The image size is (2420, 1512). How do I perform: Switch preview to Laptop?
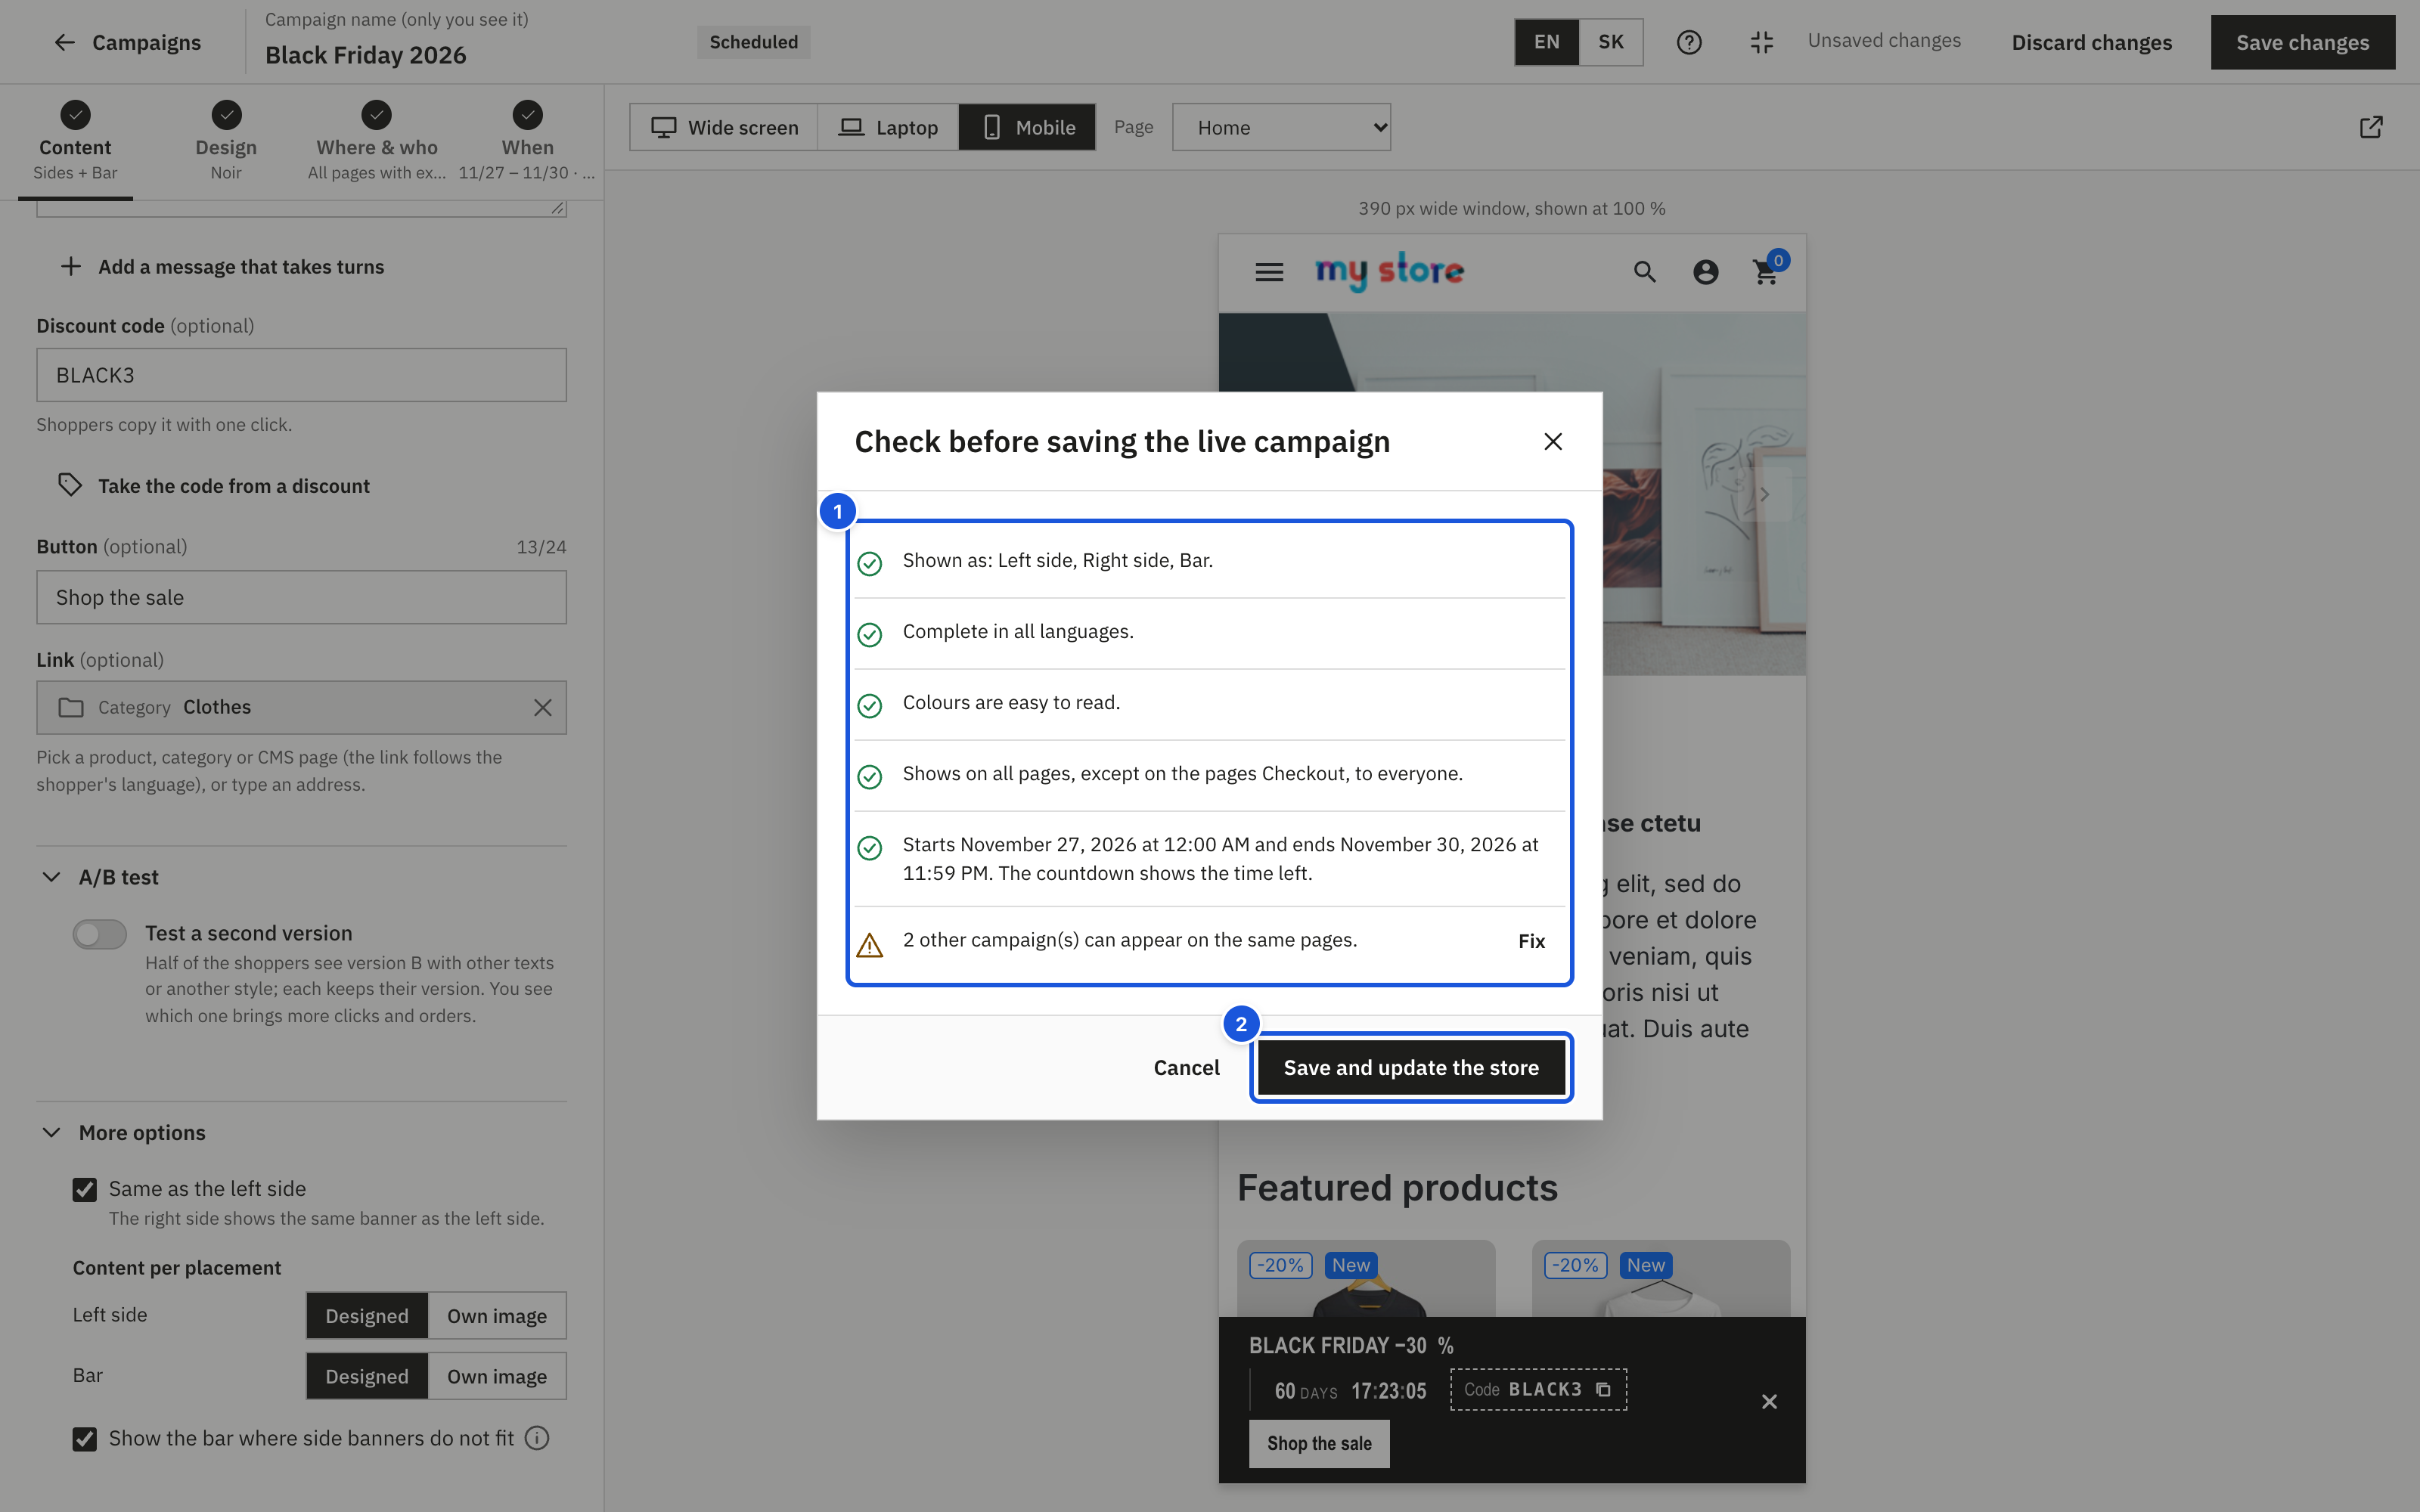coord(888,127)
